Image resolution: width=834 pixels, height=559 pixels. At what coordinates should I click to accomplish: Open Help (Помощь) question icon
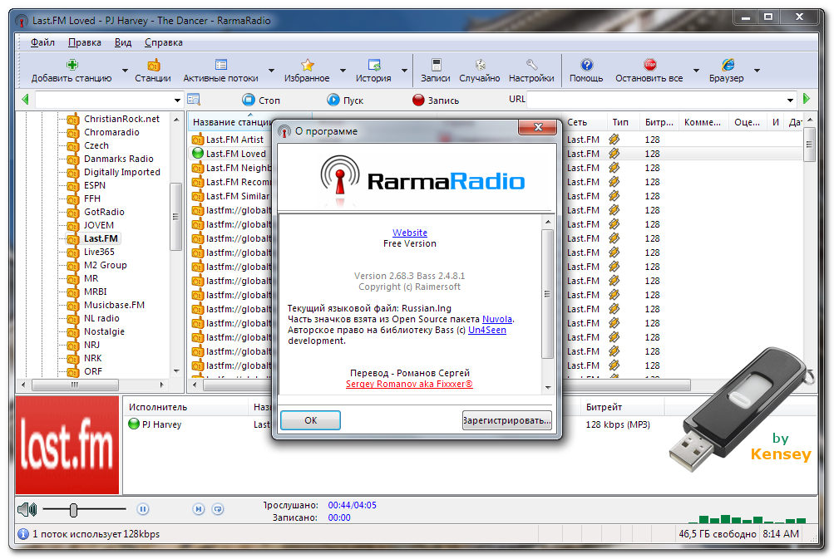(587, 65)
